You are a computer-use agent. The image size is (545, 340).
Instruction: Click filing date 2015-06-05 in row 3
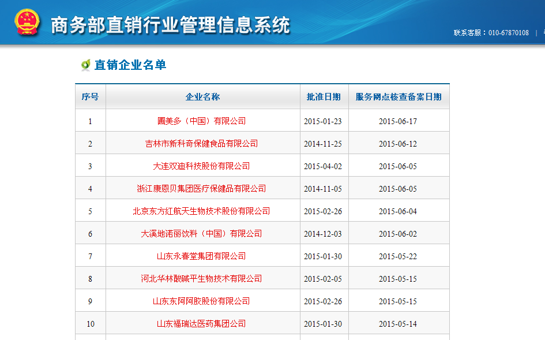[398, 167]
